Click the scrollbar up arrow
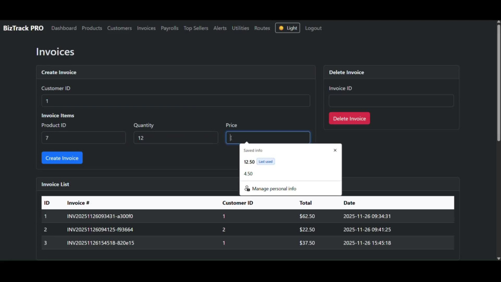The image size is (501, 282). [498, 22]
